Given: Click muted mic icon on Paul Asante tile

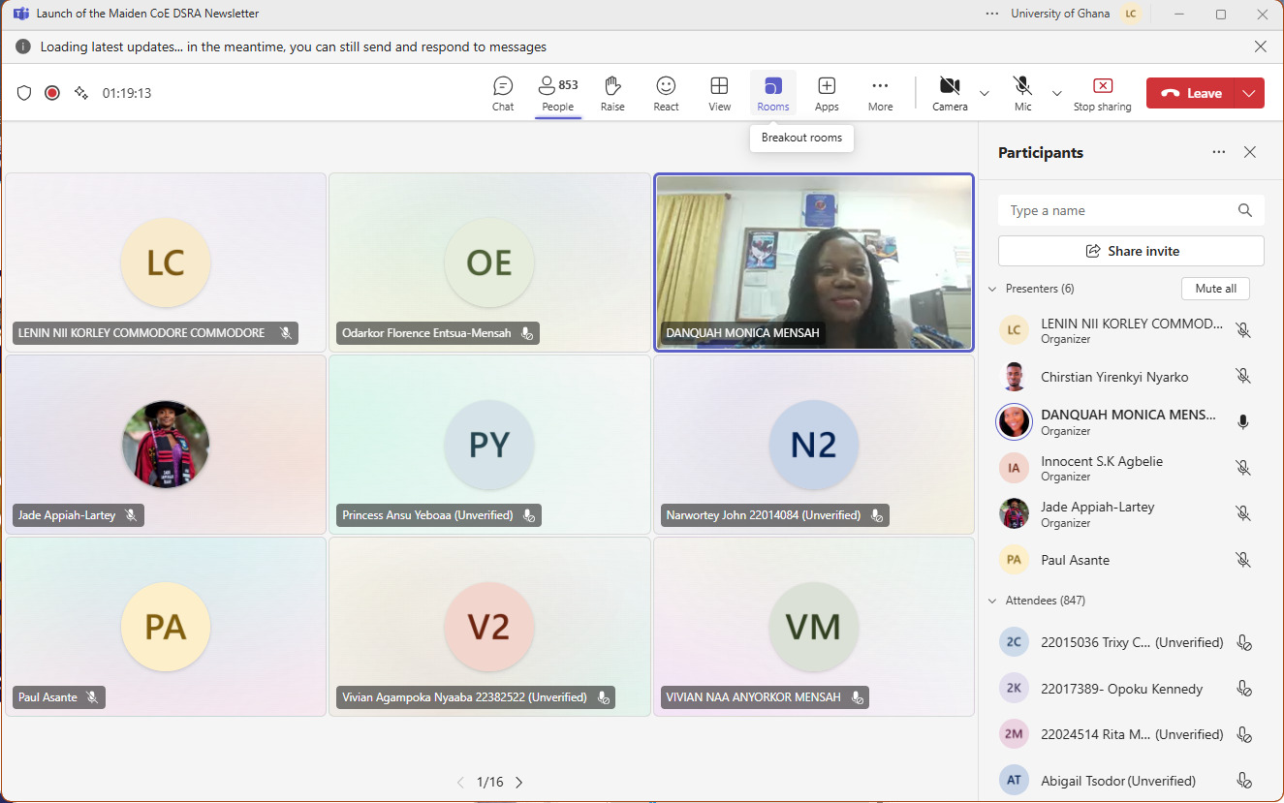Looking at the screenshot, I should pos(92,697).
